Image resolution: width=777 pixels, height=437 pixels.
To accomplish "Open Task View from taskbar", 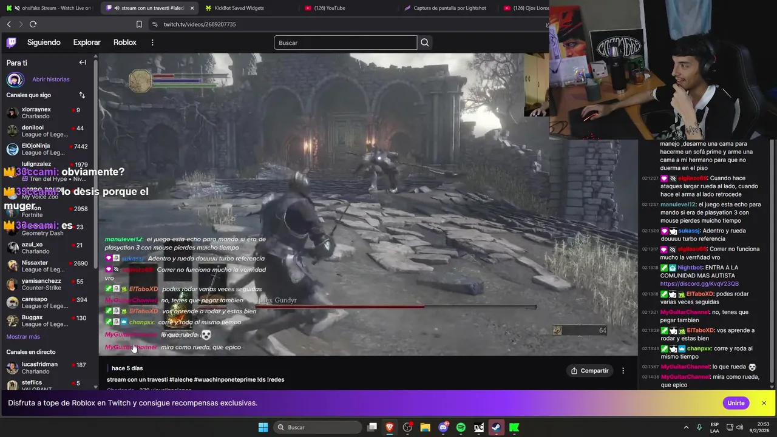I will (372, 427).
